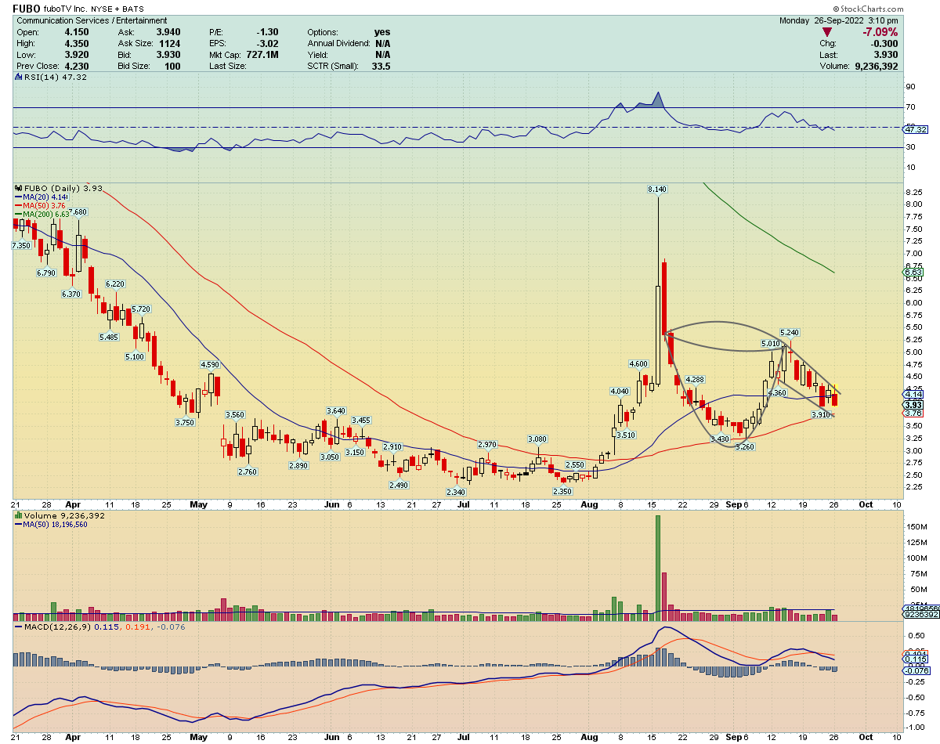Click the 2.340 low price label
This screenshot has width=940, height=744.
[456, 492]
